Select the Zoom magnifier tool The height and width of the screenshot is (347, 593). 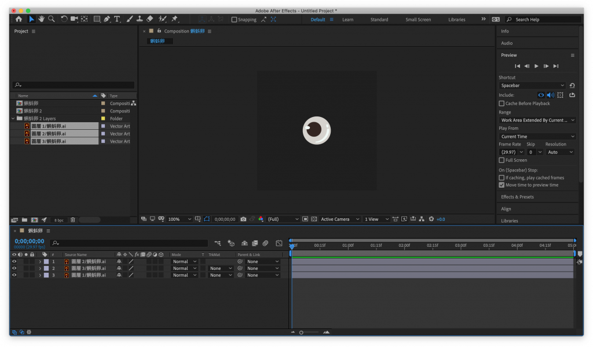[x=52, y=19]
